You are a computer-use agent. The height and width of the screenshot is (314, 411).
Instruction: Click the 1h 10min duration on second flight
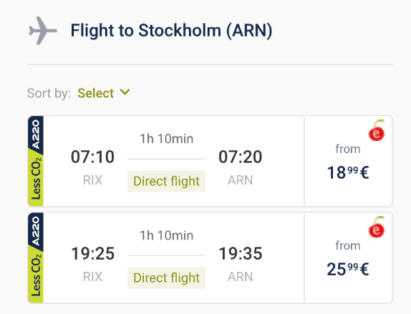tap(166, 235)
